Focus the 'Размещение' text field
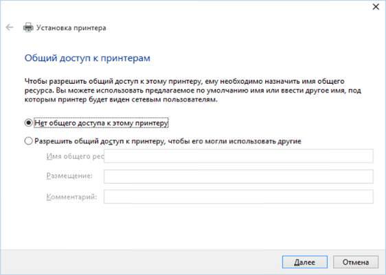The image size is (386, 275). point(238,176)
